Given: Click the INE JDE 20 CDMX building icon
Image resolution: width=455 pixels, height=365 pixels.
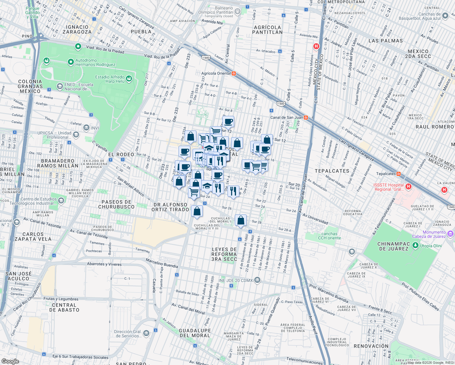Looking at the screenshot, I should 257,280.
